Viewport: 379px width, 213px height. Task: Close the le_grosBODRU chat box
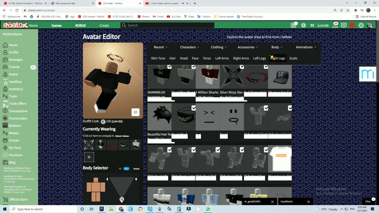(x=272, y=202)
